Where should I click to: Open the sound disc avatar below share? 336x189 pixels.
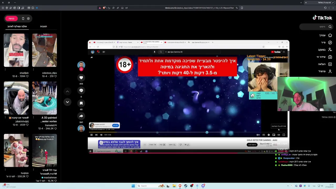[81, 128]
